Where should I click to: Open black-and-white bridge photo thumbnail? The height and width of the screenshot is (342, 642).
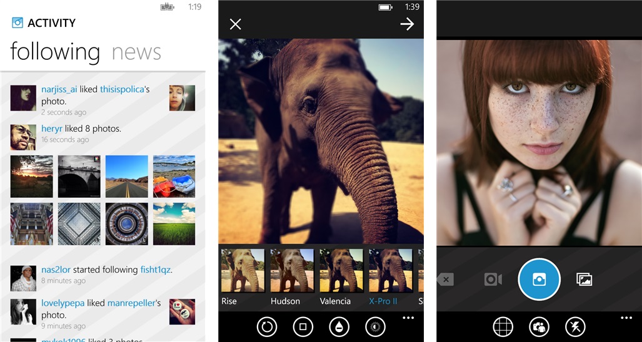(79, 177)
